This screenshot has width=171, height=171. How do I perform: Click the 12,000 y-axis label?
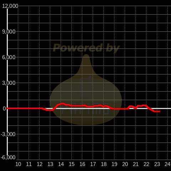tap(10, 6)
